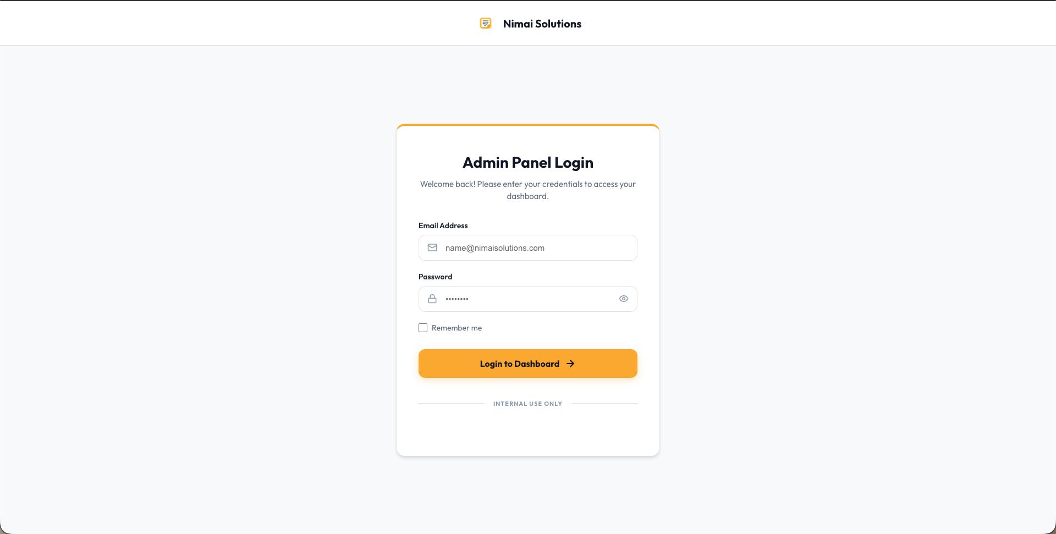Viewport: 1056px width, 534px height.
Task: Click the name@nimaisolutions.com placeholder text
Action: (x=494, y=248)
